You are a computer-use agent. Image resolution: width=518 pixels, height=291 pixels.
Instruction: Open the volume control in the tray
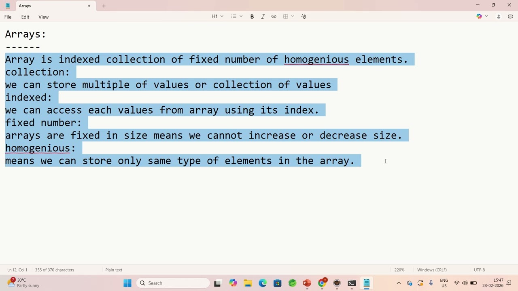(465, 283)
